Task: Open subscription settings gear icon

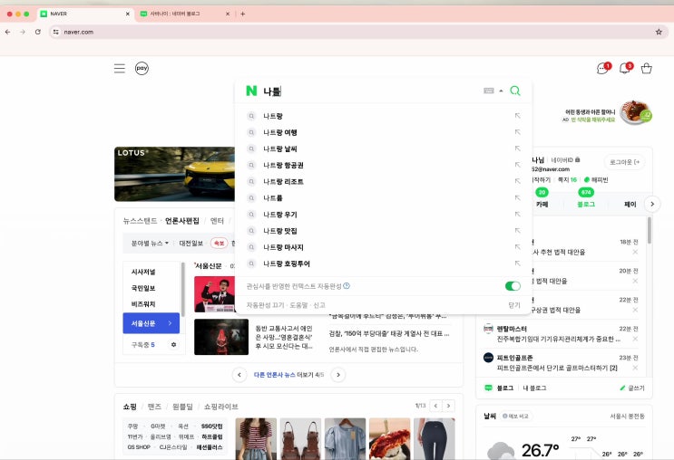Action: pos(174,345)
